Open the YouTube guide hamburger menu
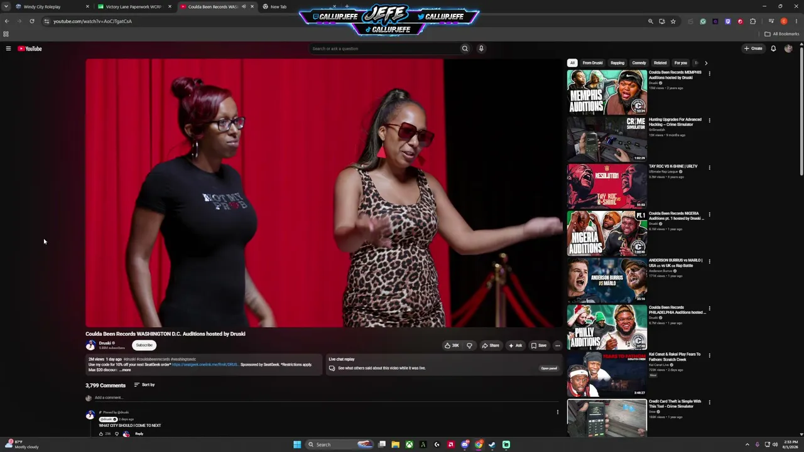 click(8, 48)
